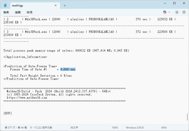
Task: Click the account profile icon
Action: pyautogui.click(x=177, y=12)
